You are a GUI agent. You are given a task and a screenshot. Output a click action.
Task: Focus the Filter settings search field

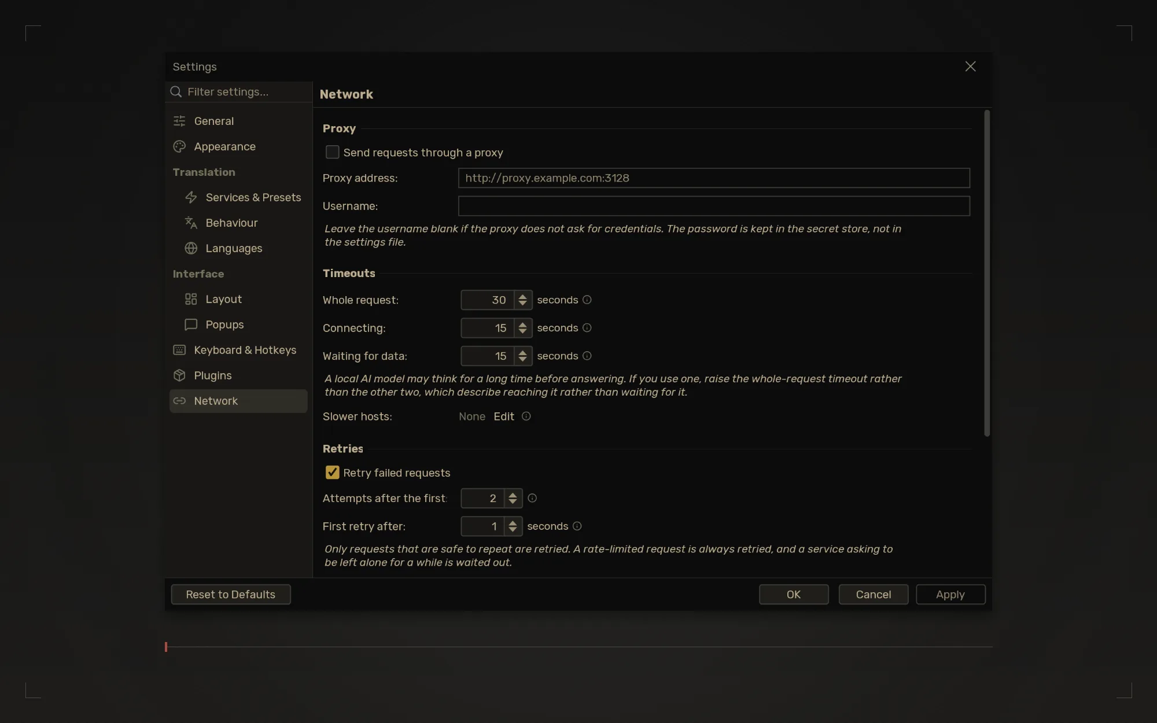point(239,92)
